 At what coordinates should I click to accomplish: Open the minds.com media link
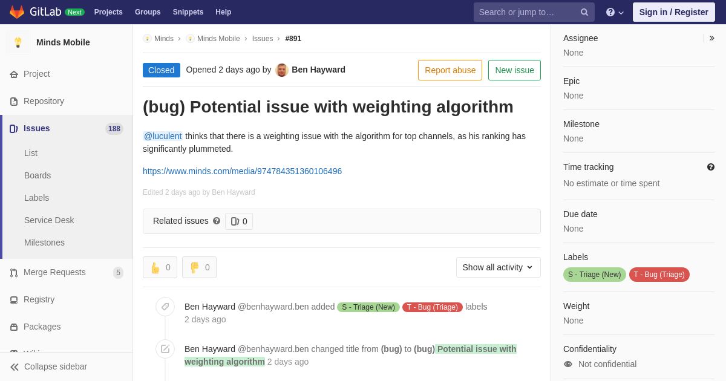[242, 171]
